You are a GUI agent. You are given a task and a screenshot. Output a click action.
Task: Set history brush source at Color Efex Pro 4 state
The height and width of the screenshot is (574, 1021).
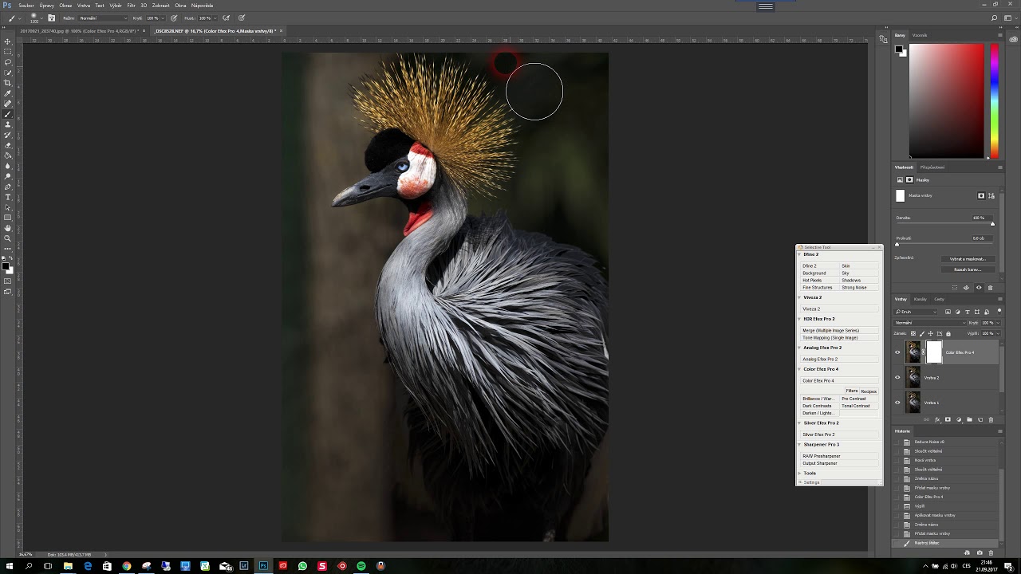pyautogui.click(x=896, y=497)
